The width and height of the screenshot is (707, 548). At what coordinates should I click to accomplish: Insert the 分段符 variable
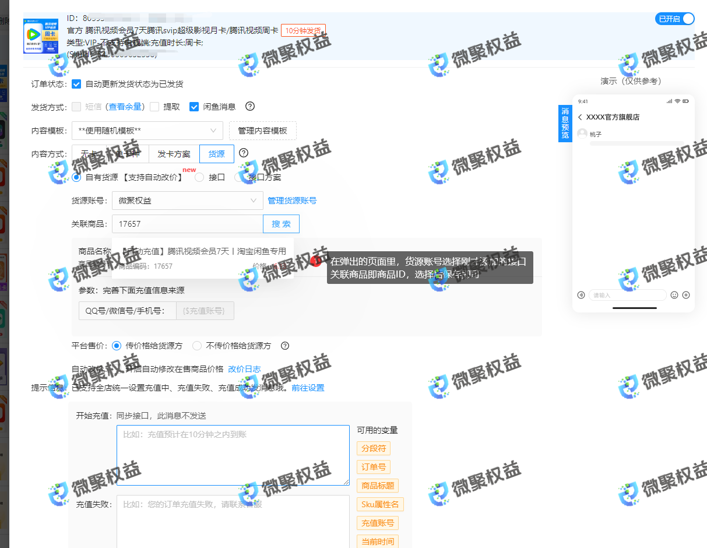(x=374, y=448)
